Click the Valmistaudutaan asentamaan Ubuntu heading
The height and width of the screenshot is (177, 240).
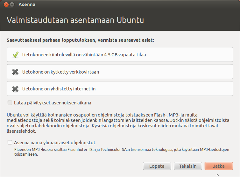(x=75, y=20)
